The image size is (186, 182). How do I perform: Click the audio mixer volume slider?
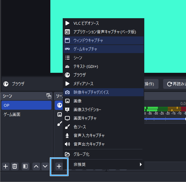165,119
